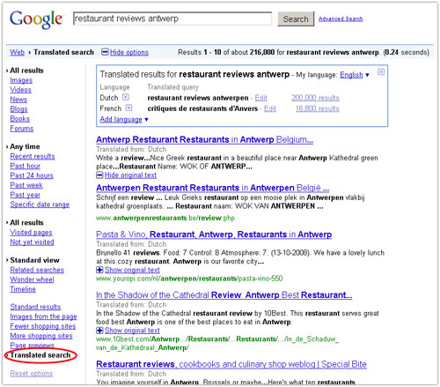Filter results by Forums
Image resolution: width=440 pixels, height=387 pixels.
click(22, 129)
